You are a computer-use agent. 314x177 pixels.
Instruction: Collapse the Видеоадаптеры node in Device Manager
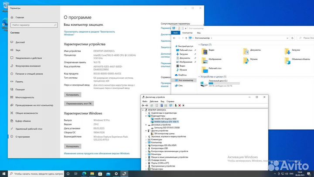[x=146, y=116]
